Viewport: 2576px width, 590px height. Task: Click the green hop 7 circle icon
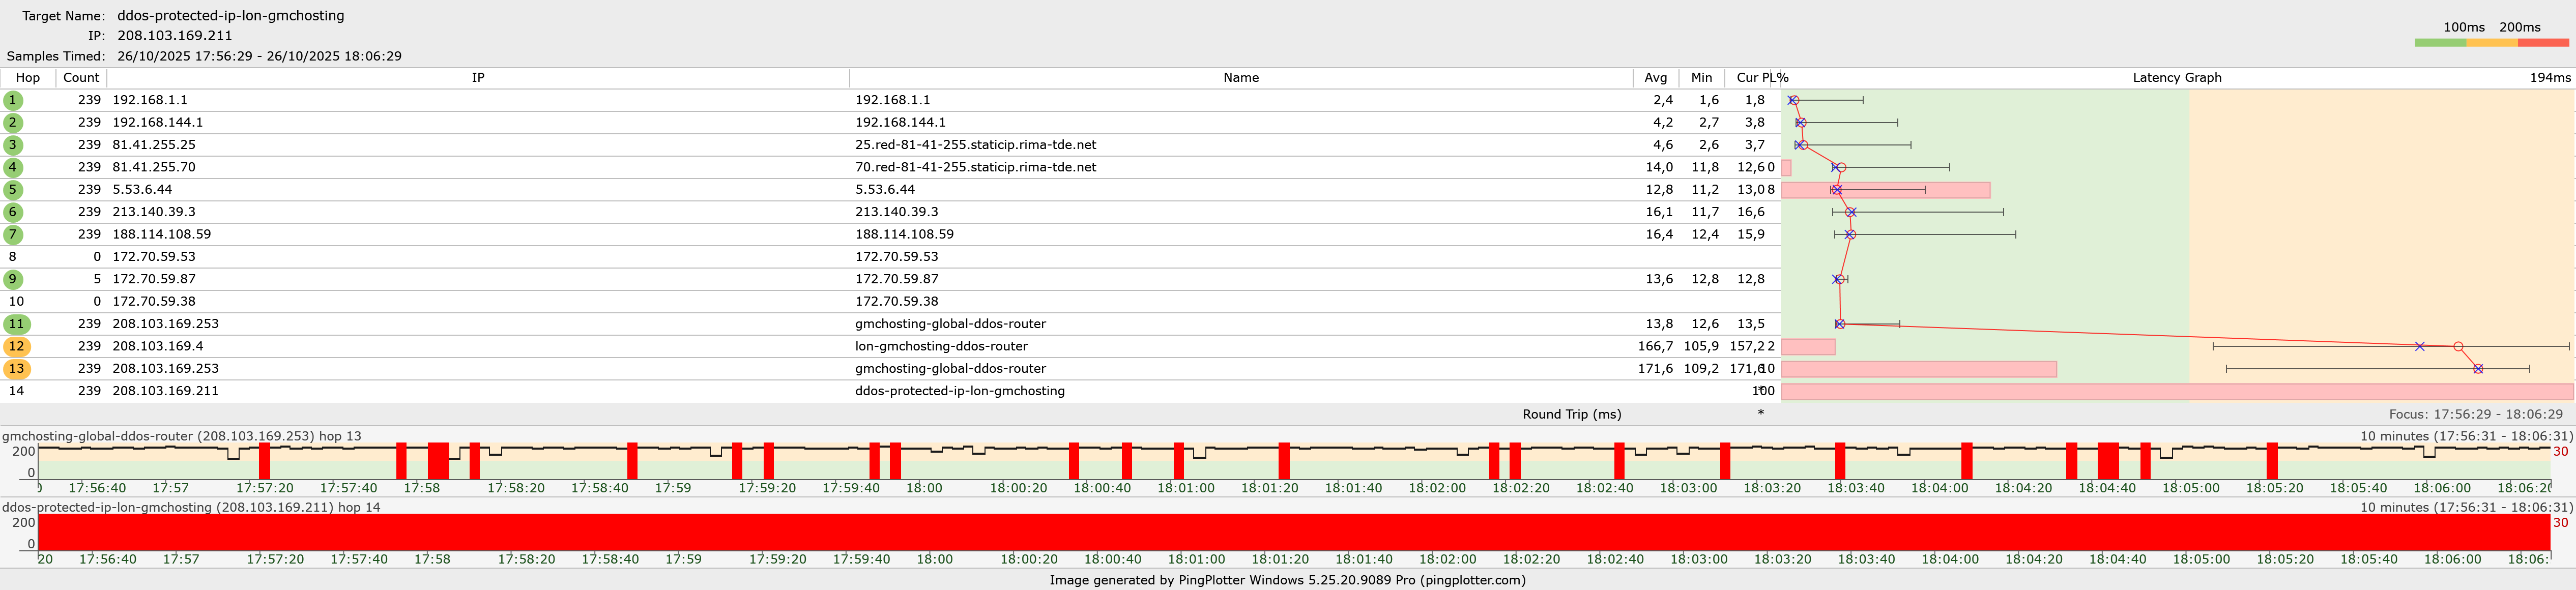click(x=13, y=234)
